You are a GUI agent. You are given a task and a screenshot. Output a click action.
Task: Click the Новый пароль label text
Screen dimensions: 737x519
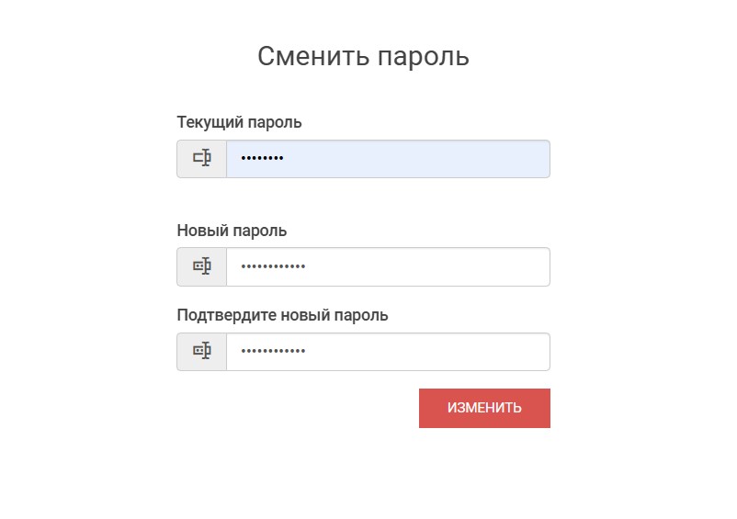(x=232, y=231)
